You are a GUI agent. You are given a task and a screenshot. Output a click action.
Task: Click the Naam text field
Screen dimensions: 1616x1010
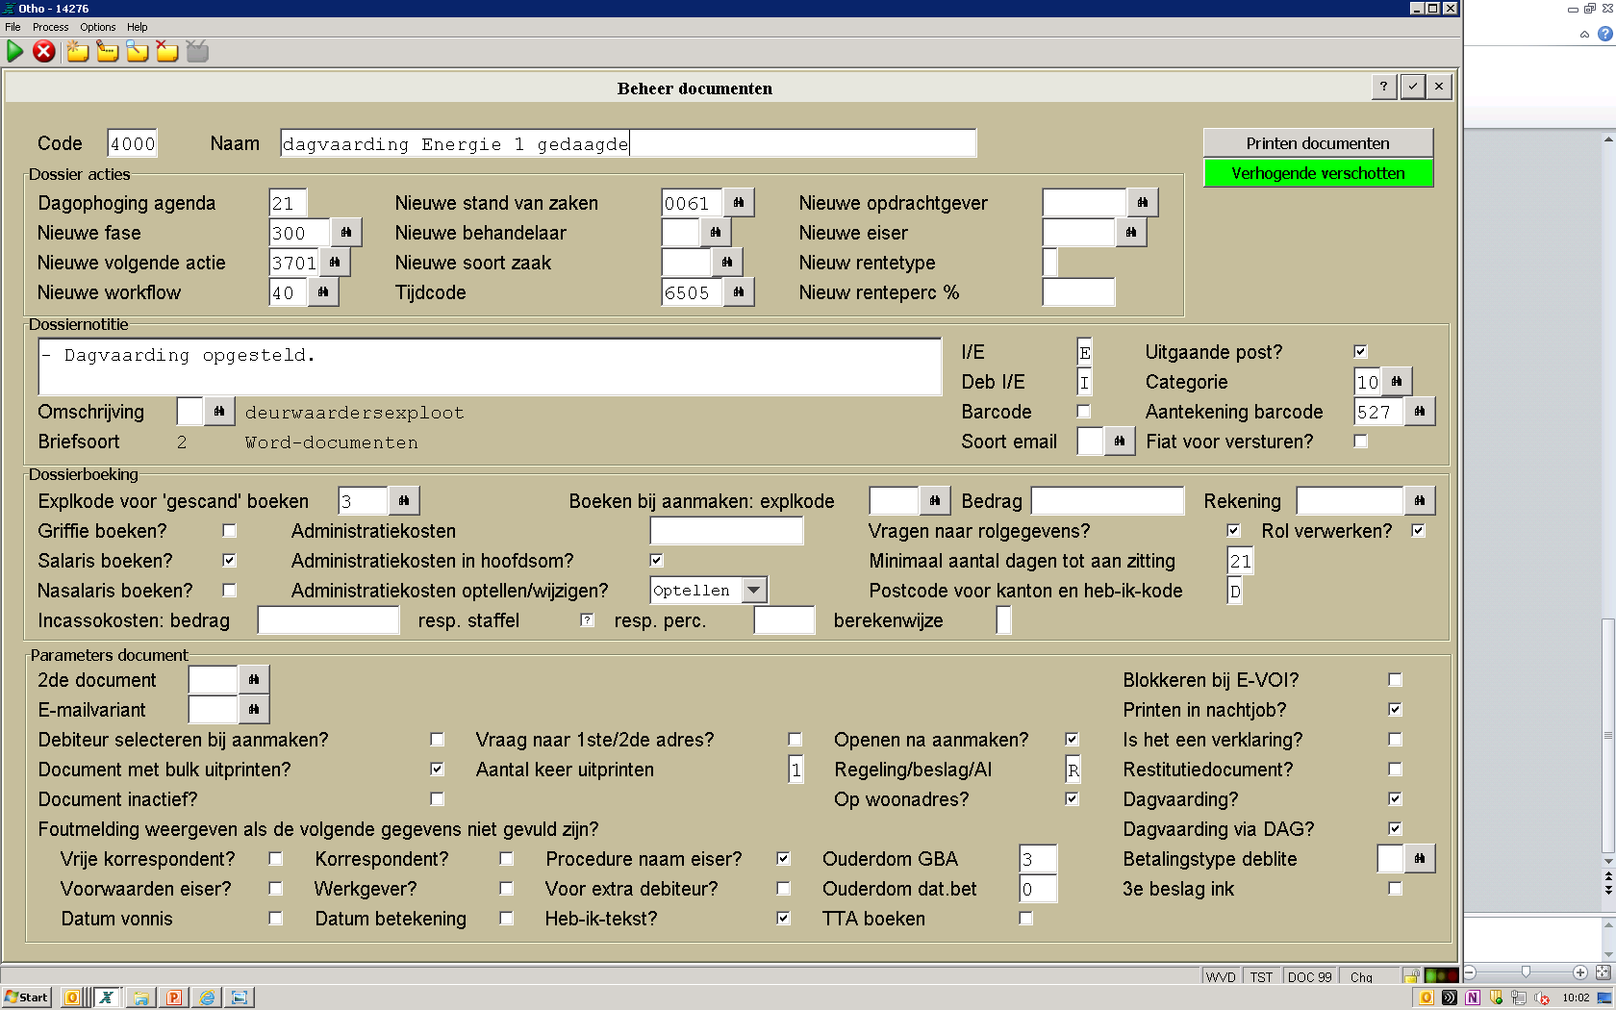click(628, 143)
